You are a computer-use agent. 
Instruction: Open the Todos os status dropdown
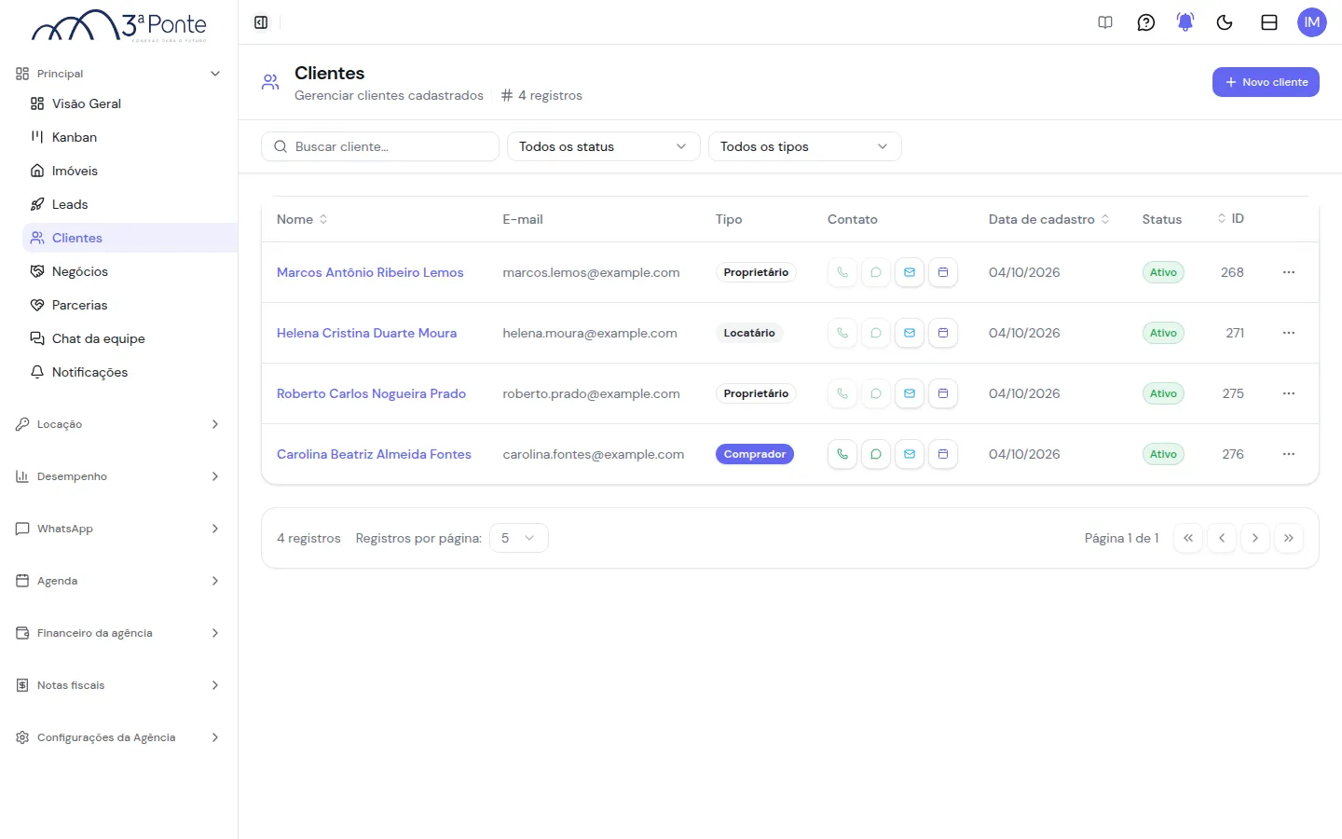[603, 146]
